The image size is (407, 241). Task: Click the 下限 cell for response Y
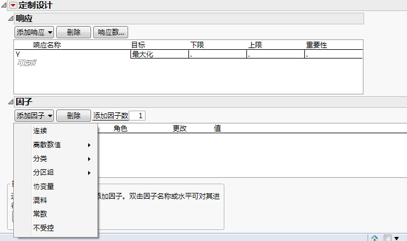click(217, 54)
